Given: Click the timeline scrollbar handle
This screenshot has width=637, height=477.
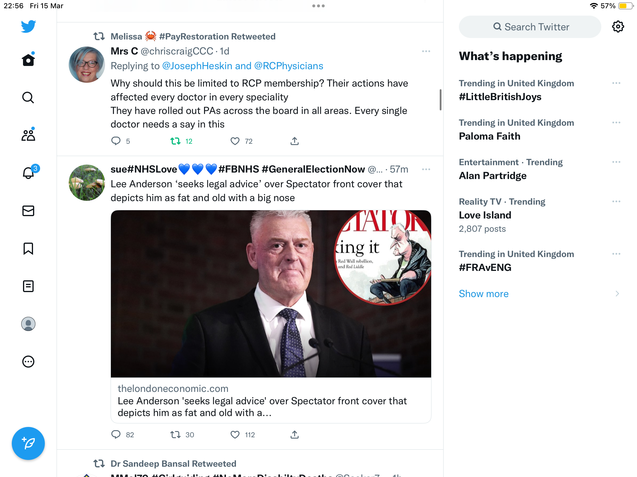Looking at the screenshot, I should (x=441, y=100).
